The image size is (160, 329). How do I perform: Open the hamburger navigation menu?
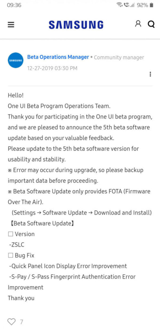11,25
